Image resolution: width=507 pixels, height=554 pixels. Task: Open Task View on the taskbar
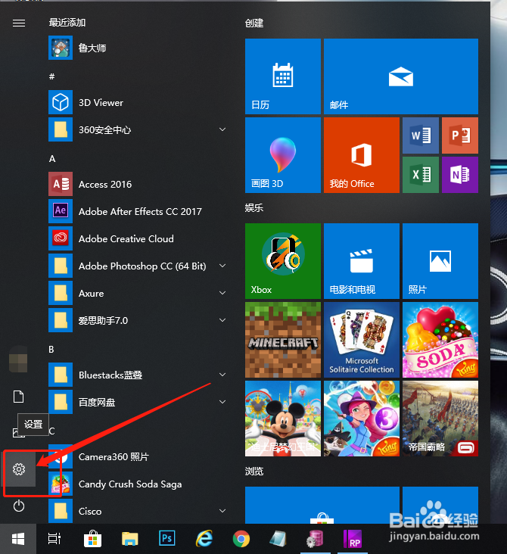54,539
